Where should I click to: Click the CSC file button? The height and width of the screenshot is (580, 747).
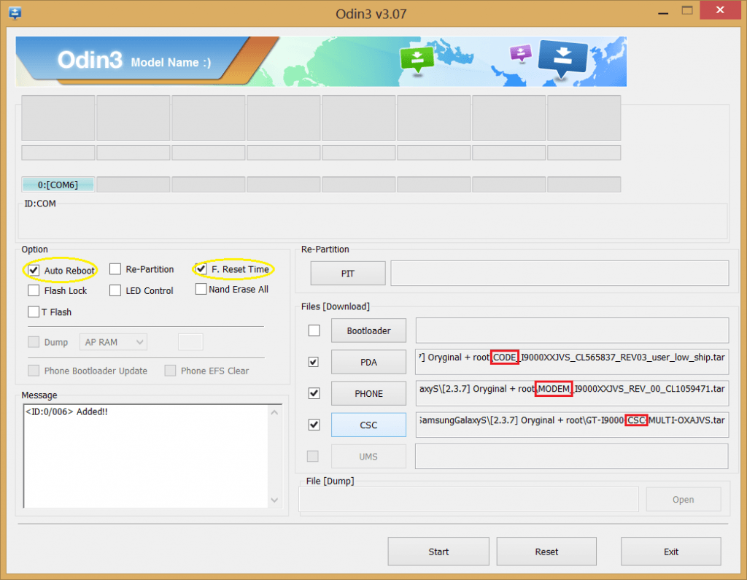[x=368, y=425]
